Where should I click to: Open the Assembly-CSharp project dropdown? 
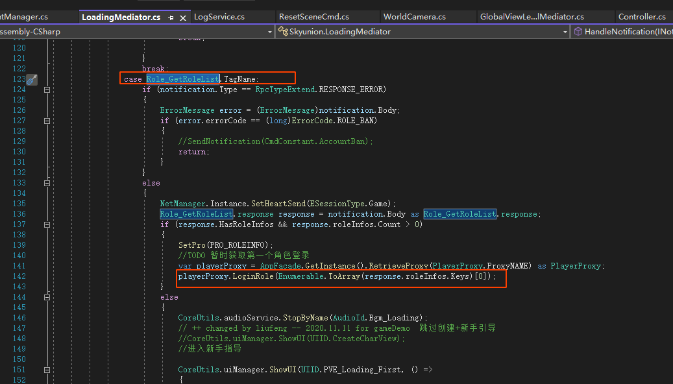coord(270,31)
